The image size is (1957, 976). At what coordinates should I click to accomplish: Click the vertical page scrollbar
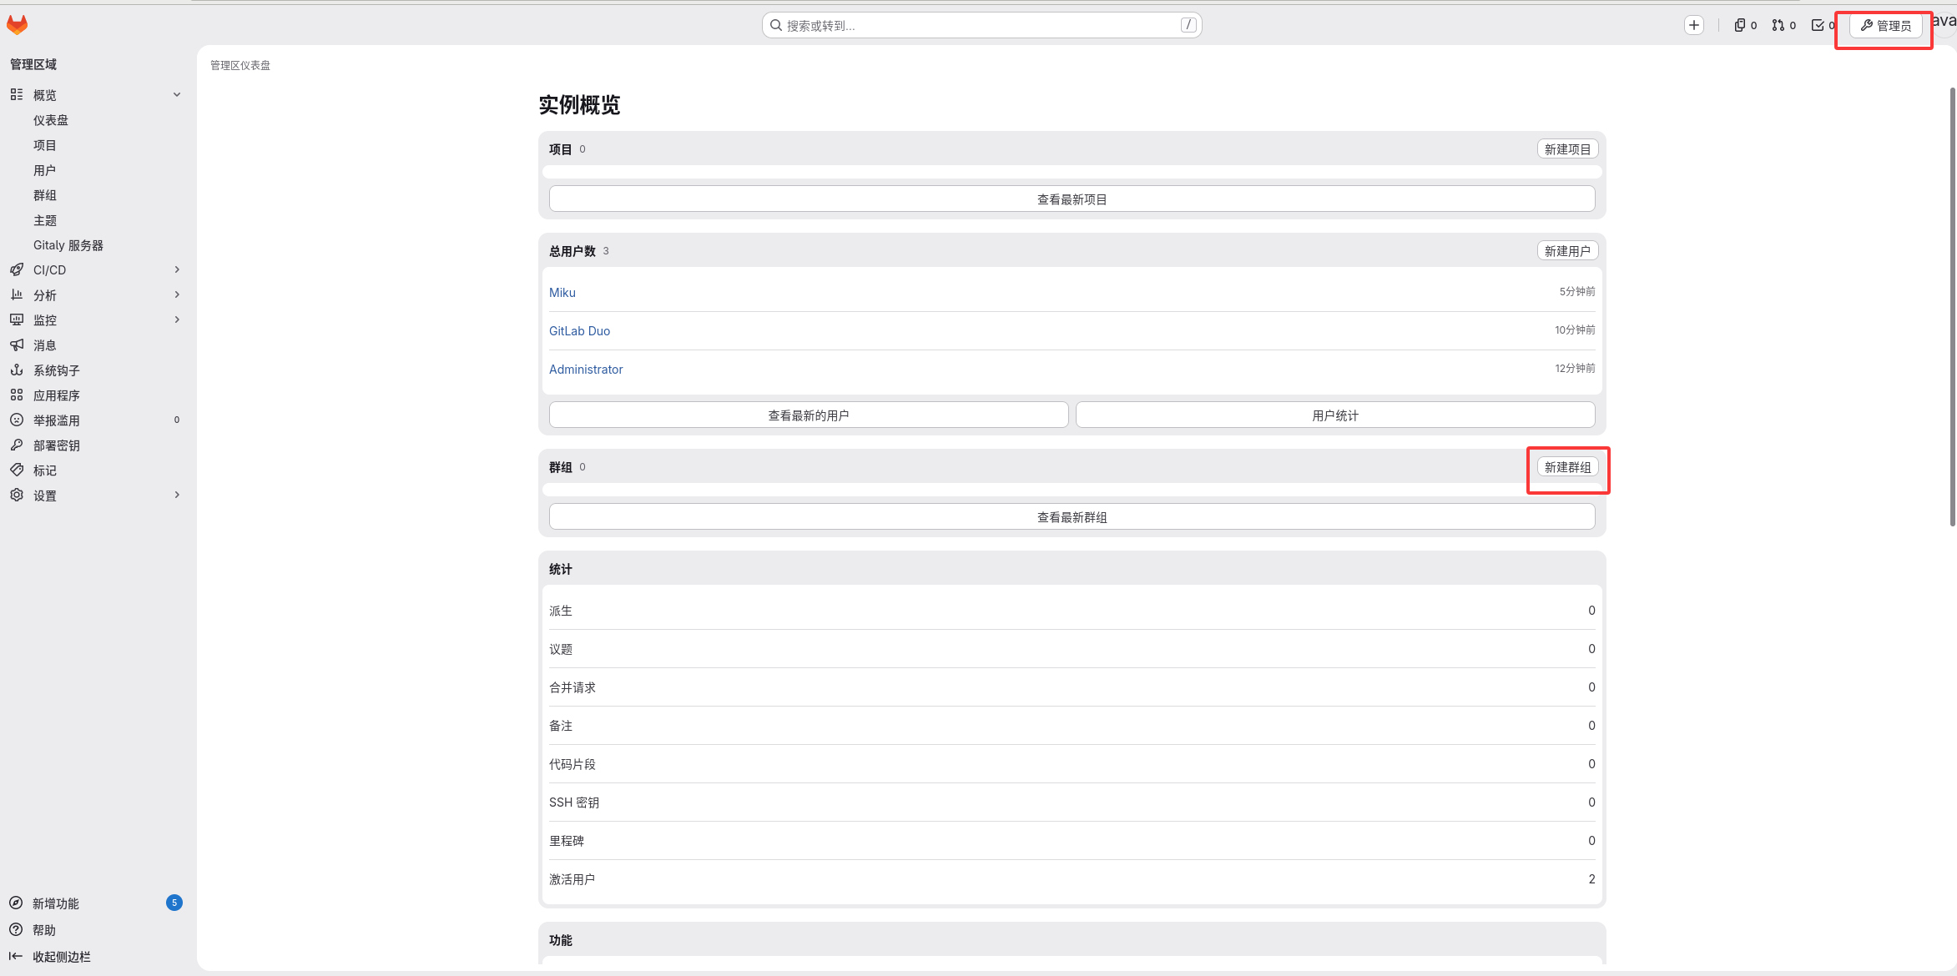pos(1952,309)
